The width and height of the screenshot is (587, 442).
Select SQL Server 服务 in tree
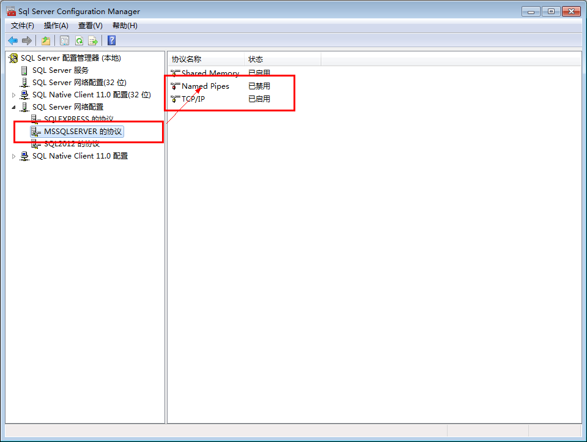pos(61,70)
